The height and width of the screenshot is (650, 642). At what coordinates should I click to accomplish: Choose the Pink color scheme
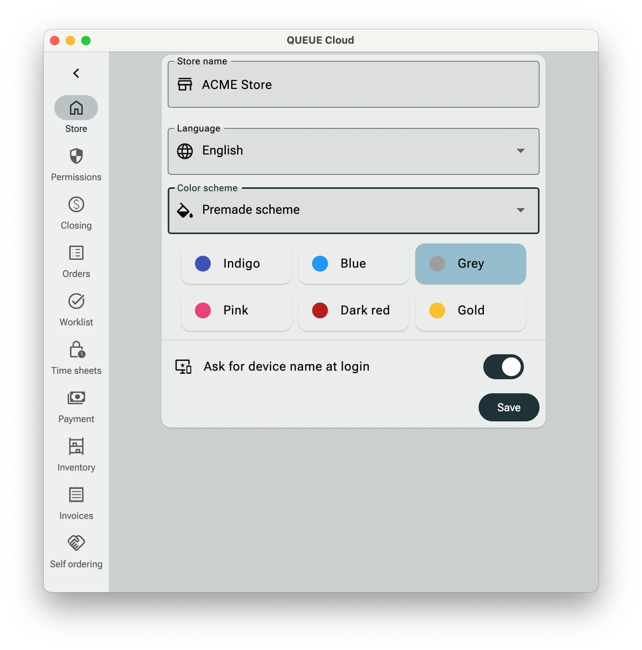pos(236,311)
